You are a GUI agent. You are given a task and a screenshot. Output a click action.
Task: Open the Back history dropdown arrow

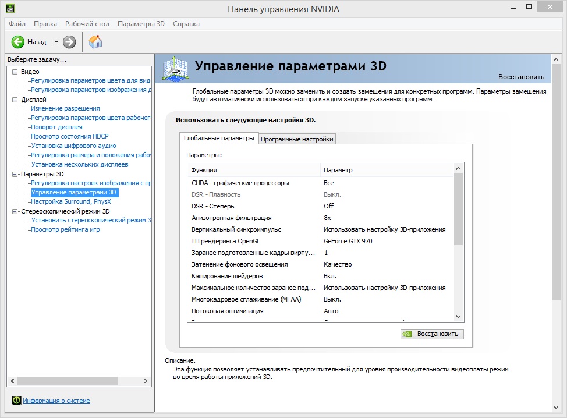[56, 42]
